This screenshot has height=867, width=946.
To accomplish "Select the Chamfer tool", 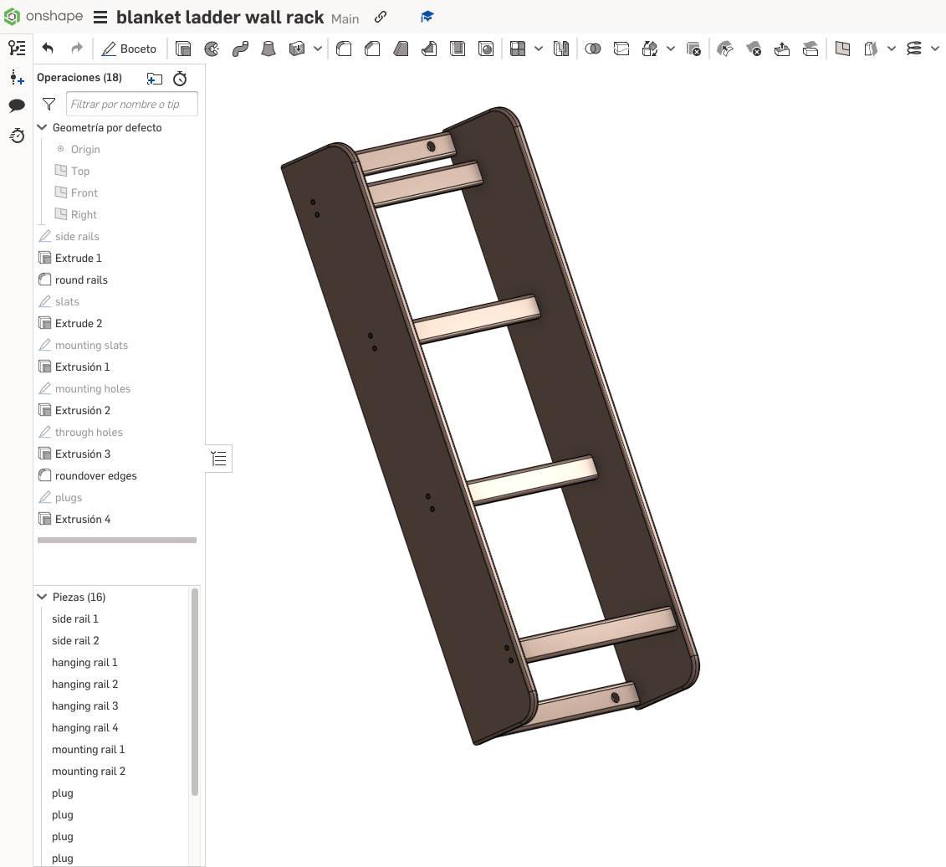I will [x=372, y=49].
